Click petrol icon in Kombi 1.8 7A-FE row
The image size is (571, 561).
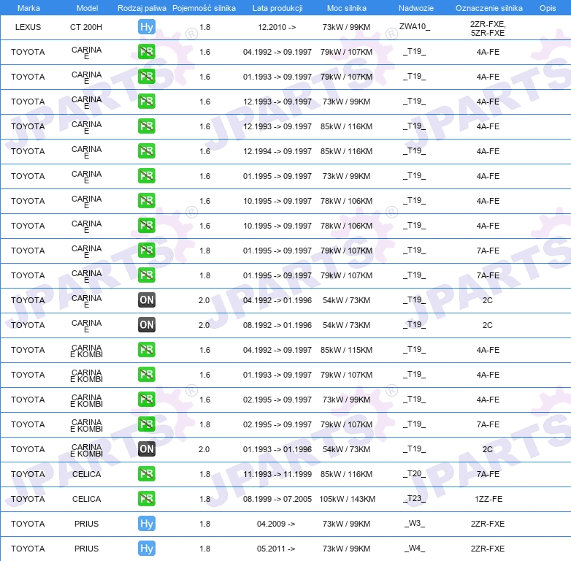pyautogui.click(x=147, y=424)
